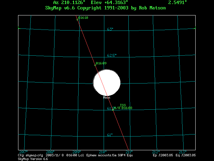Click the 63° elevation grid label
This screenshot has height=161, width=214.
[x=110, y=30]
